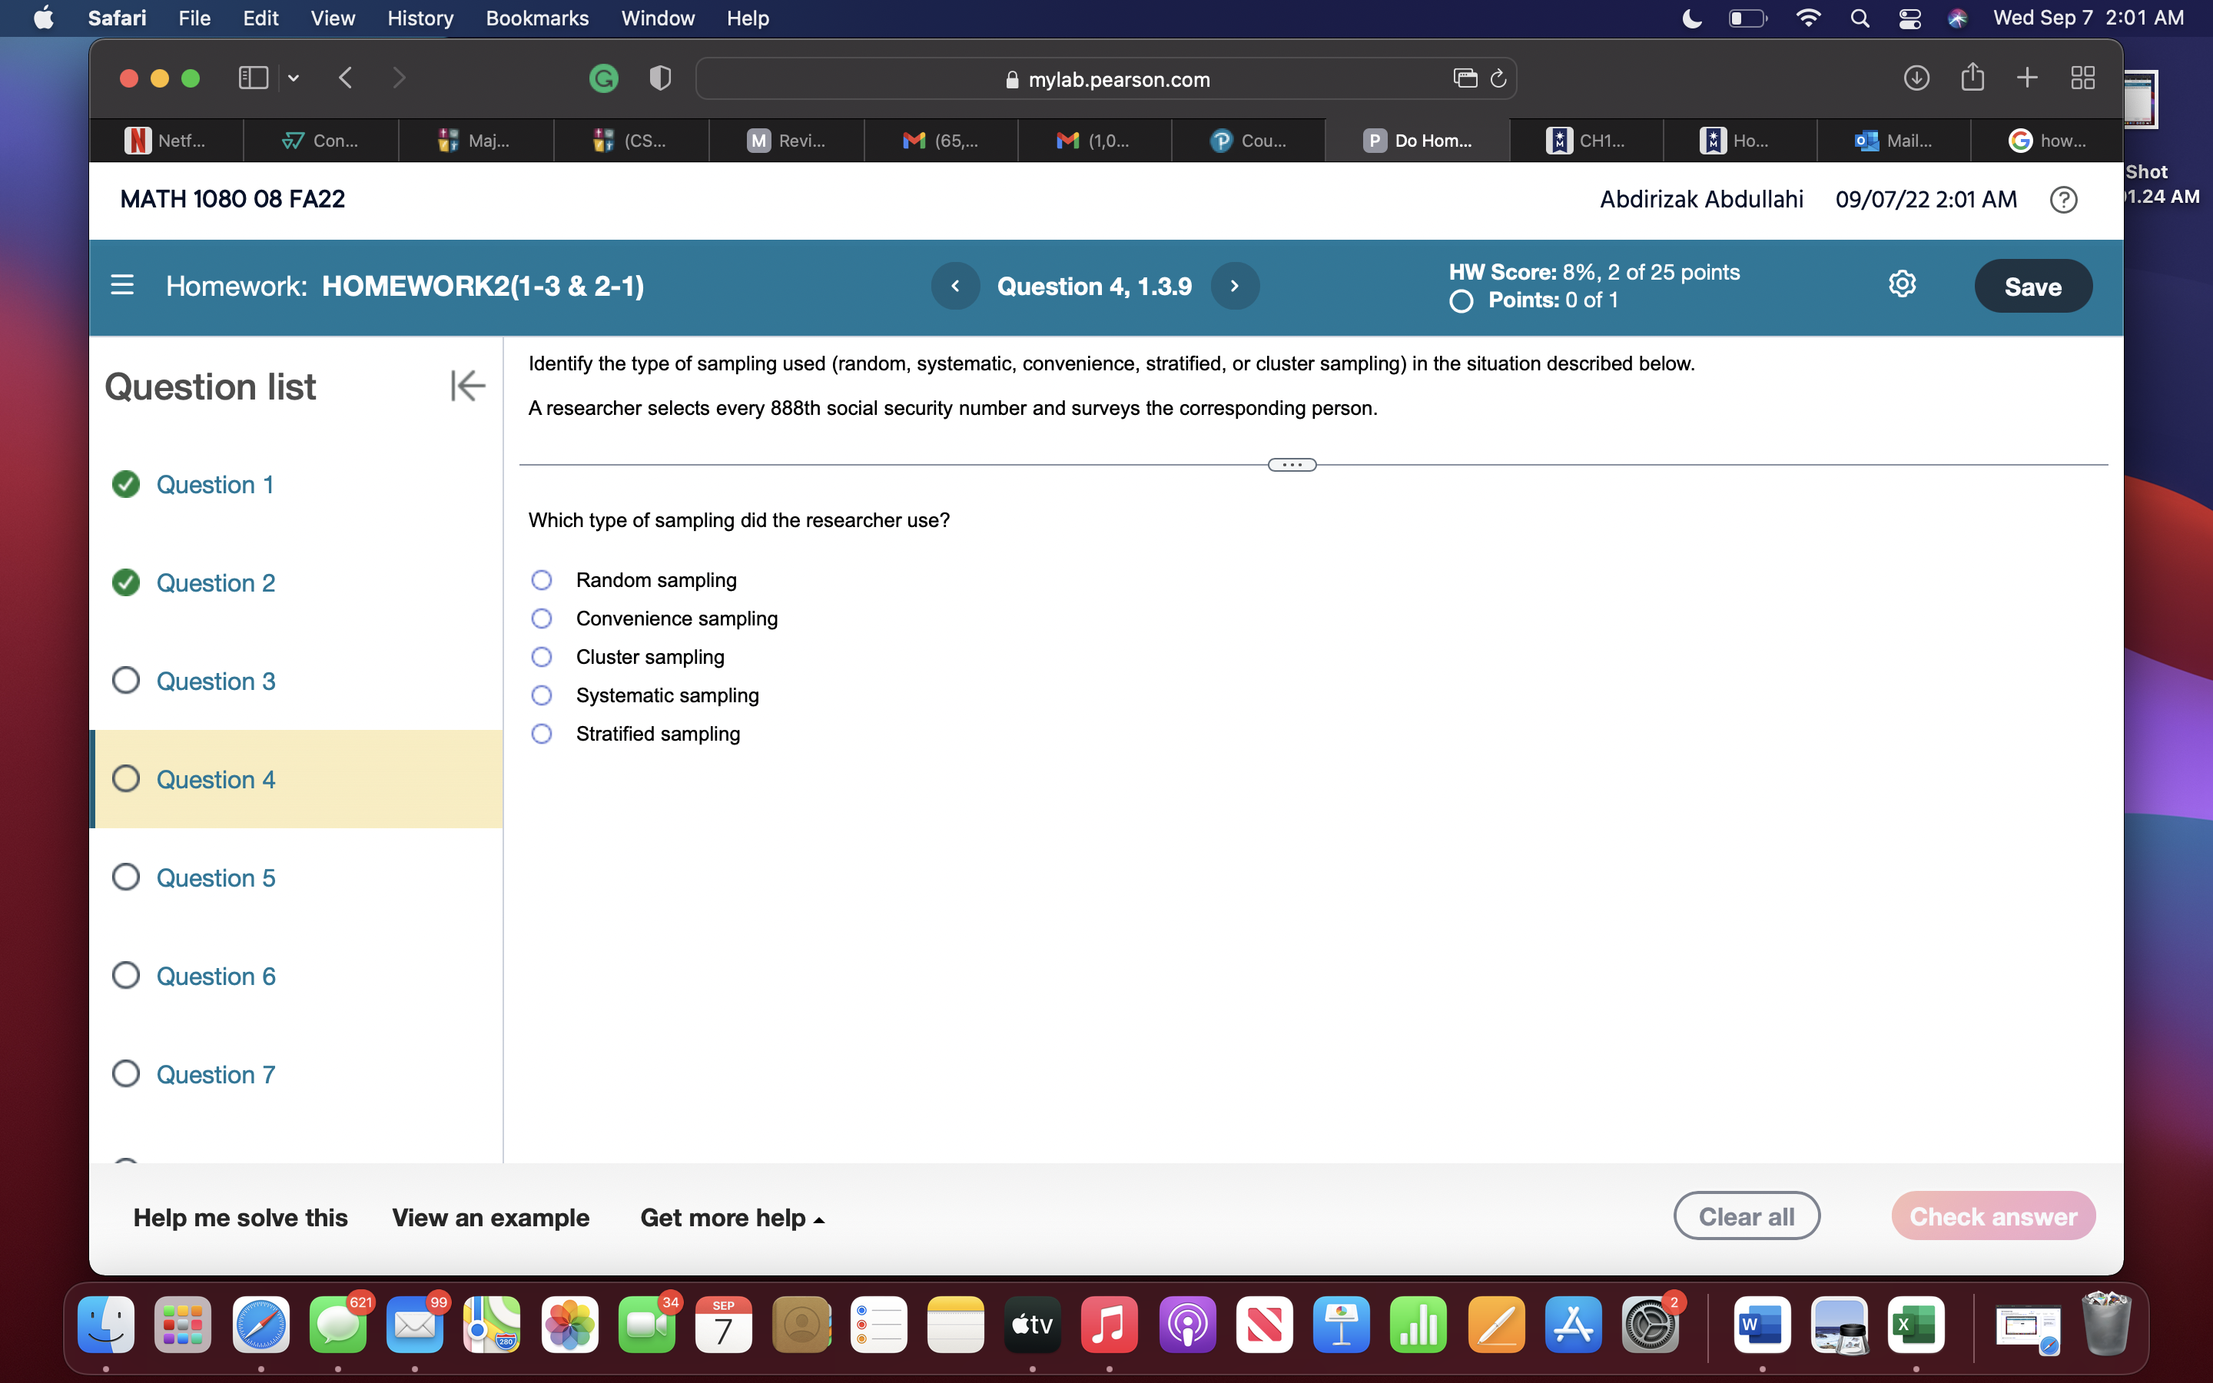
Task: Open the Bookmarks menu
Action: (537, 18)
